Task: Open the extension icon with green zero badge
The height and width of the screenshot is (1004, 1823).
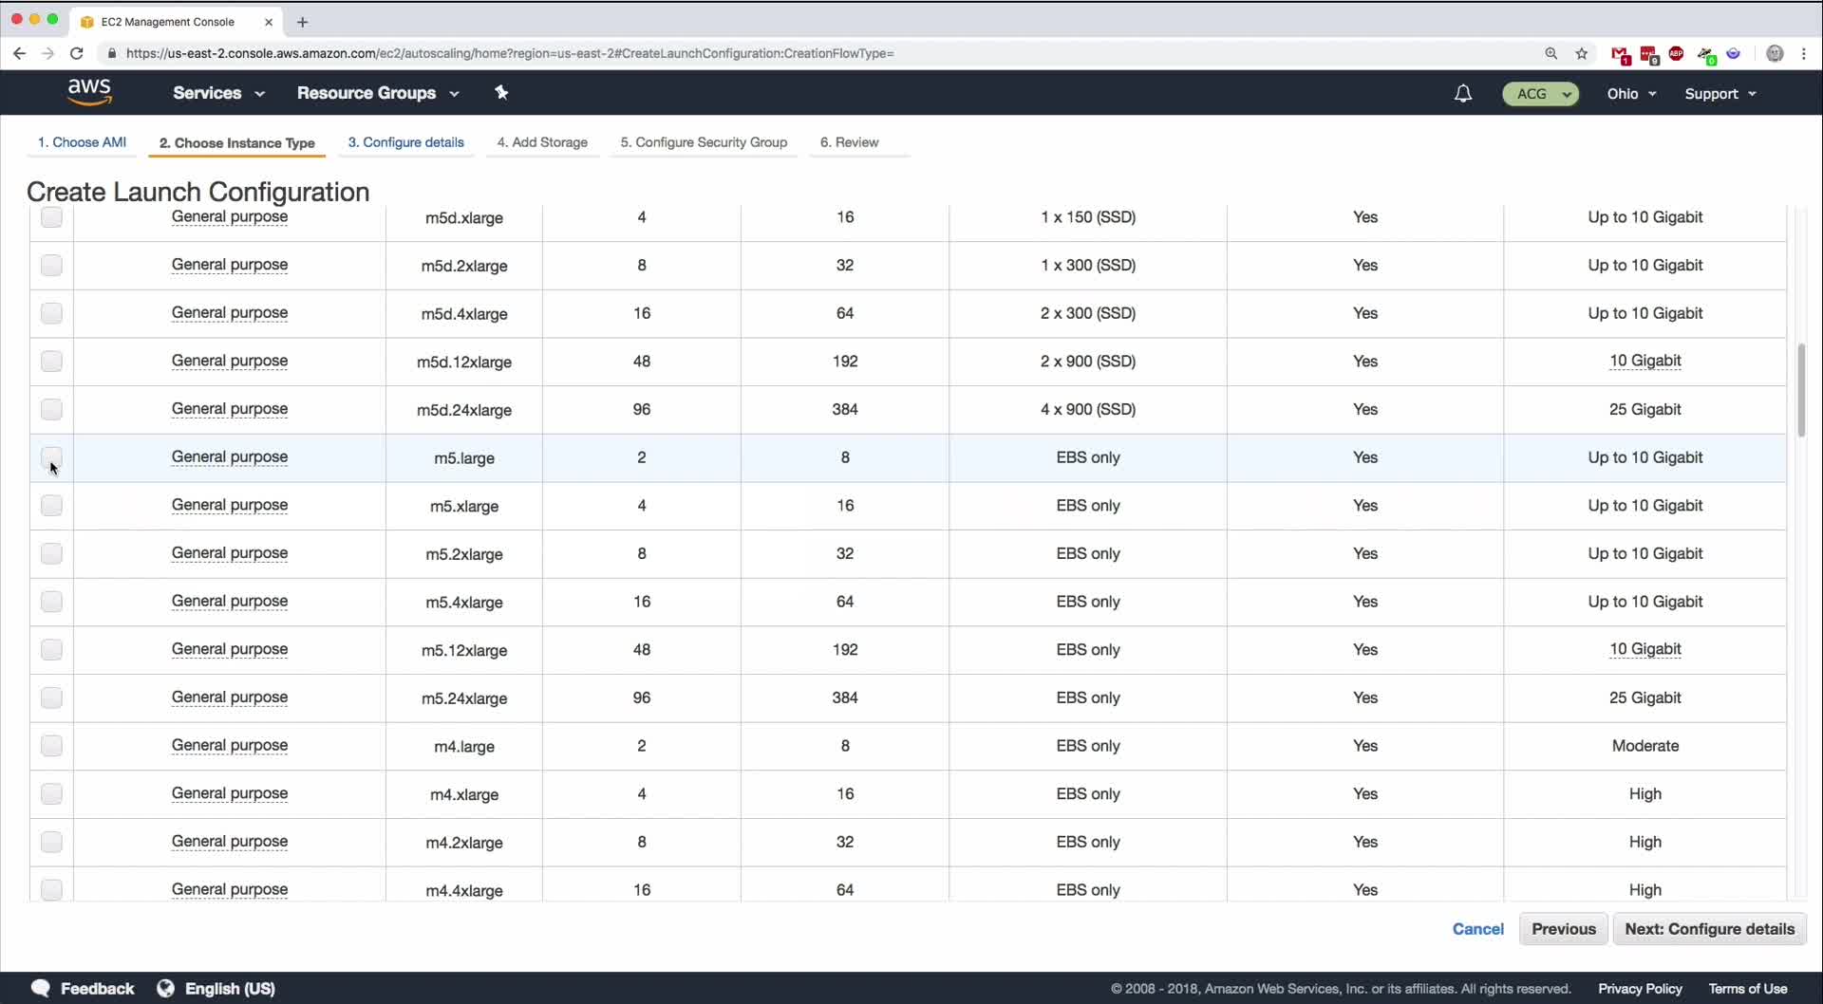Action: coord(1706,54)
